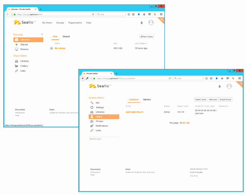Open Links in System Admin sidebar
The width and height of the screenshot is (246, 195).
click(x=98, y=130)
